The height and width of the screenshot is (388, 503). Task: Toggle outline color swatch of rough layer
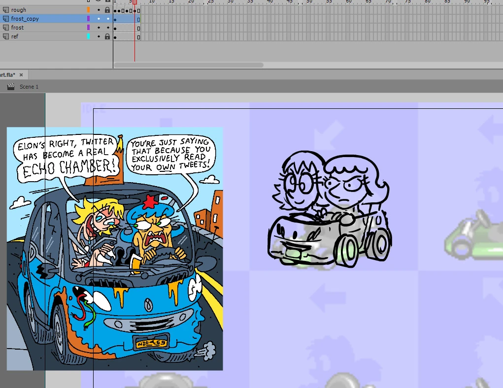[89, 10]
